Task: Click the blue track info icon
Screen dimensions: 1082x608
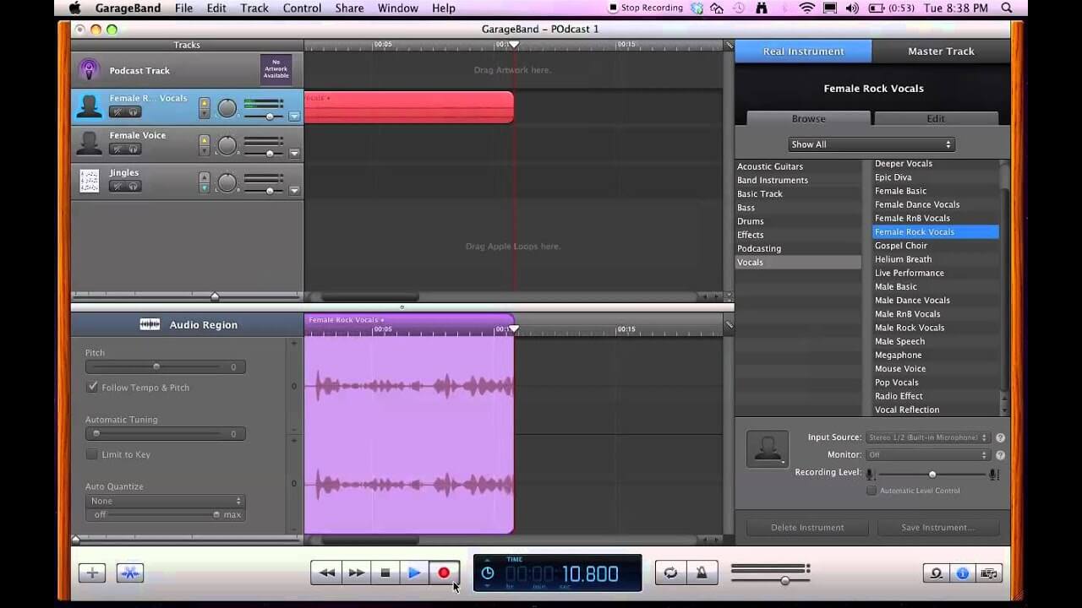Action: tap(962, 573)
